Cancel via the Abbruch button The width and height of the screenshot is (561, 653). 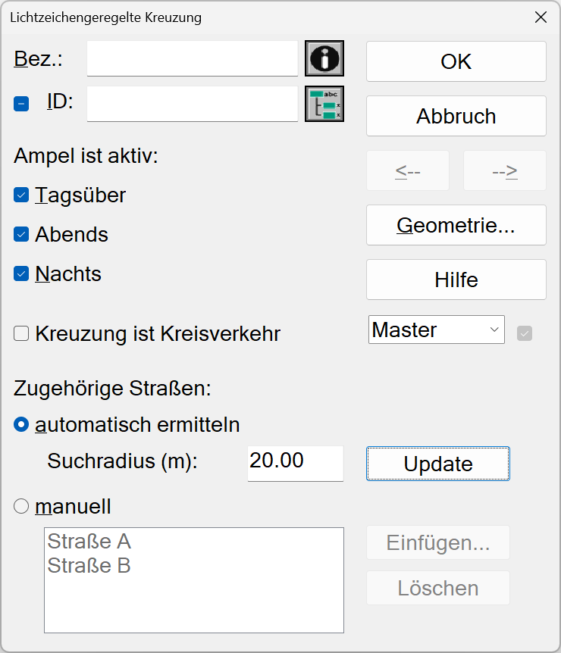(x=456, y=116)
